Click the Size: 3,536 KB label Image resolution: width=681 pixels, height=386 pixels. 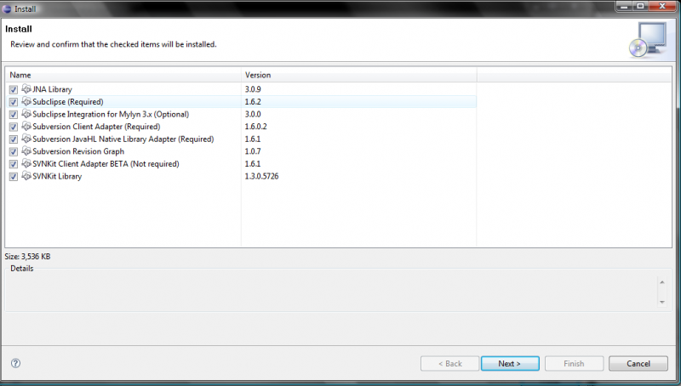click(27, 257)
